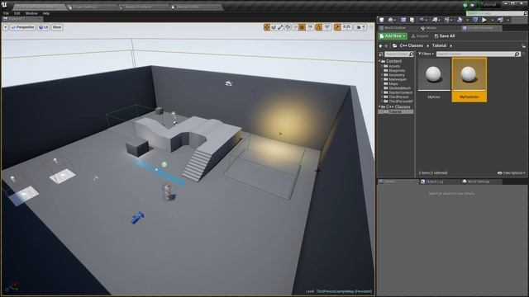Image resolution: width=529 pixels, height=297 pixels.
Task: Open the rotation snap angle dropdown
Action: pyautogui.click(x=327, y=27)
